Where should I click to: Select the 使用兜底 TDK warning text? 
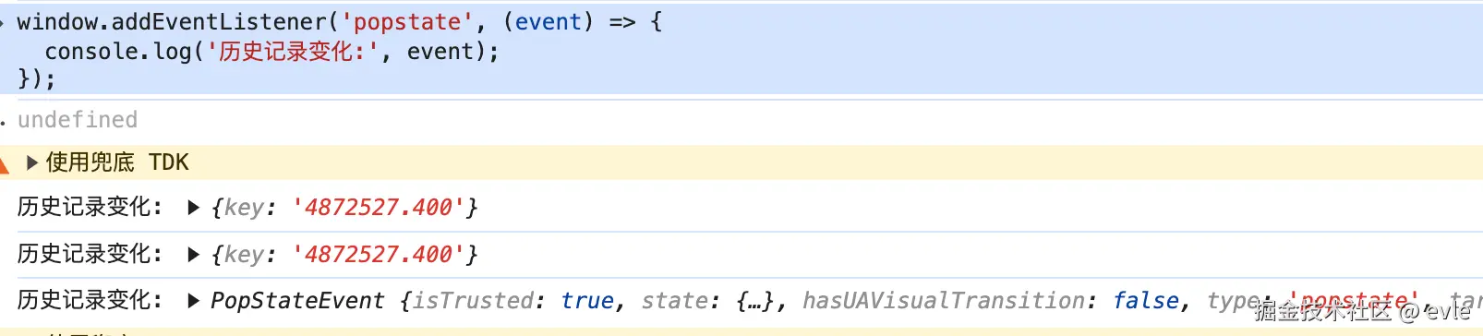click(117, 162)
